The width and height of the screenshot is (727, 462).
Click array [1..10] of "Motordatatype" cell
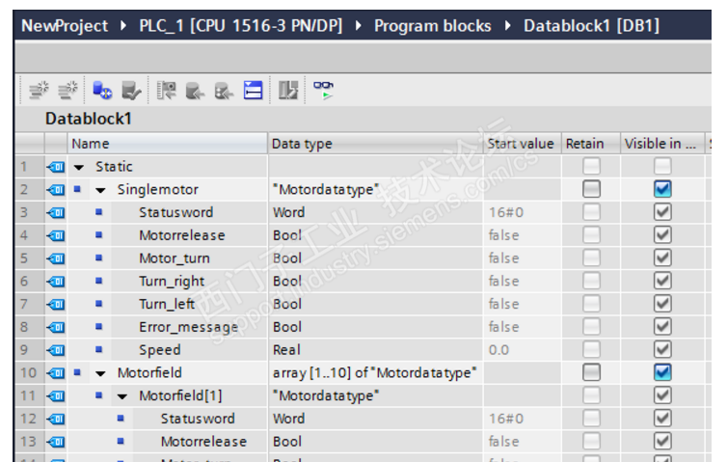(x=375, y=373)
